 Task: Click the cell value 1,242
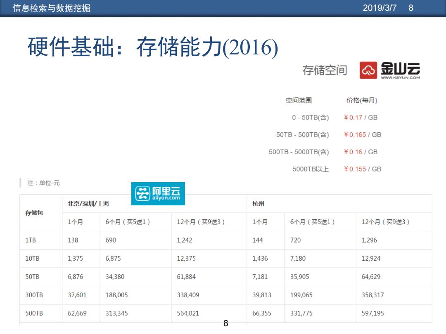pyautogui.click(x=184, y=240)
